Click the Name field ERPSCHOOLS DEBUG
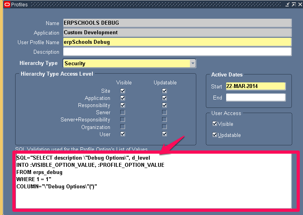The width and height of the screenshot is (303, 215). tap(177, 23)
